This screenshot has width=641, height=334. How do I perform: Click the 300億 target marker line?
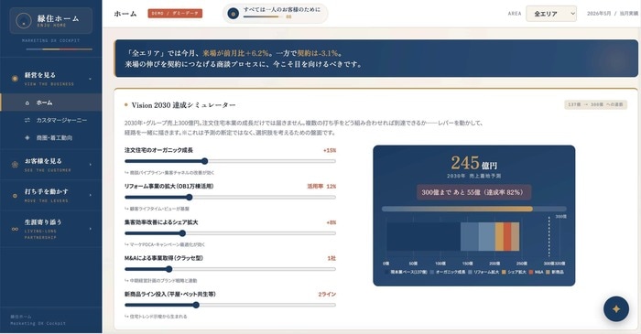coord(549,237)
